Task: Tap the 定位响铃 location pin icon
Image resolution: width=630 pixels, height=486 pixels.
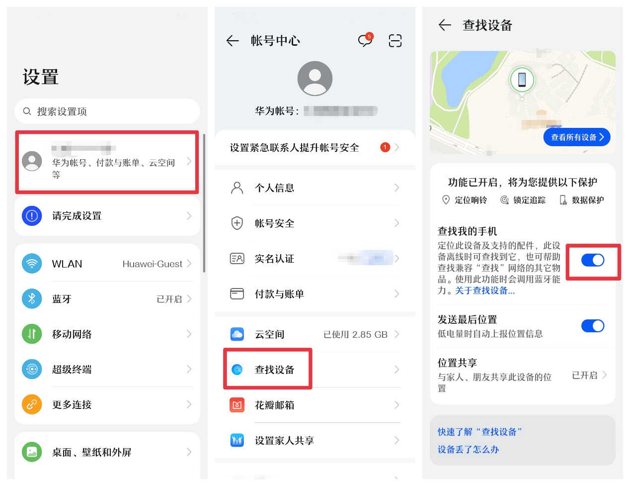Action: click(x=446, y=200)
